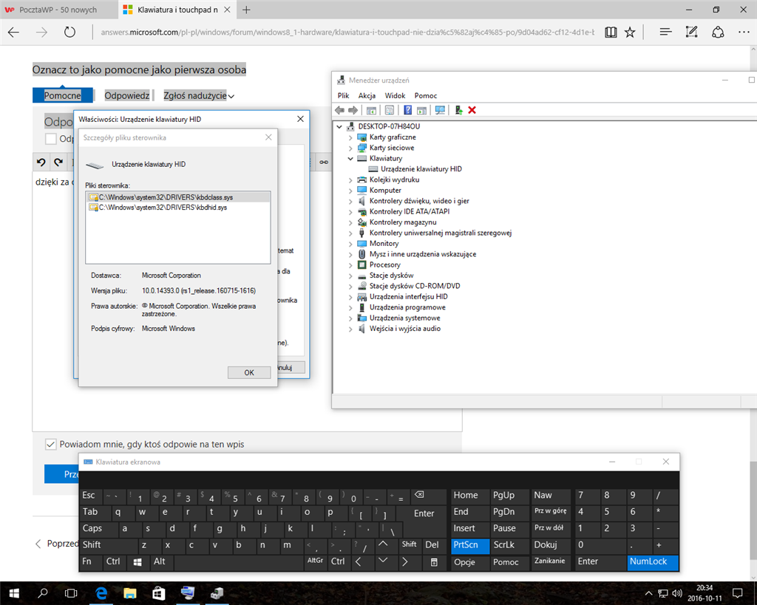
Task: Click Redo in the reply editor
Action: click(x=58, y=162)
